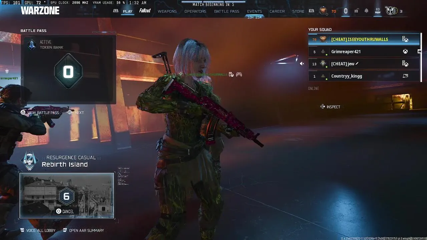This screenshot has height=240, width=427.
Task: Open the Career tab
Action: click(x=277, y=11)
